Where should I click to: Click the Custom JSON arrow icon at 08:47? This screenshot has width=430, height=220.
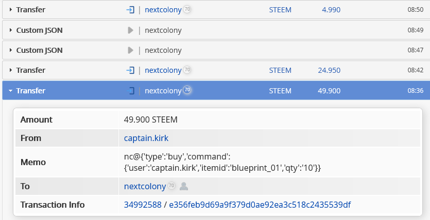click(131, 50)
